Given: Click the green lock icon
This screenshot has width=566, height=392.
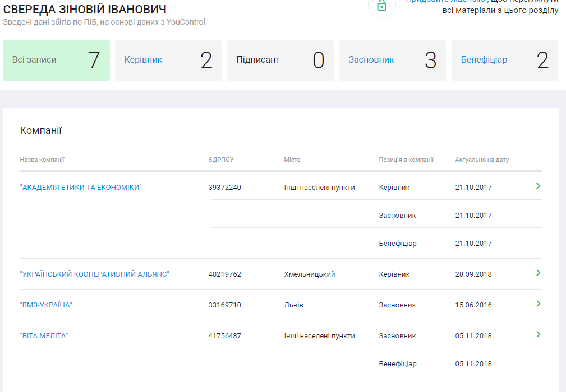Looking at the screenshot, I should coord(381,5).
